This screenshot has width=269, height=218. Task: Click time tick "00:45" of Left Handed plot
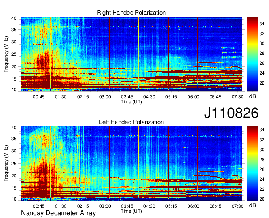point(39,206)
